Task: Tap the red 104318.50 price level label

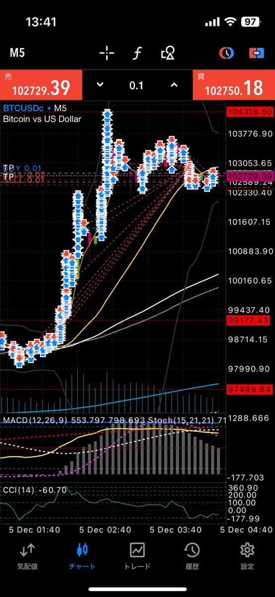Action: tap(250, 112)
